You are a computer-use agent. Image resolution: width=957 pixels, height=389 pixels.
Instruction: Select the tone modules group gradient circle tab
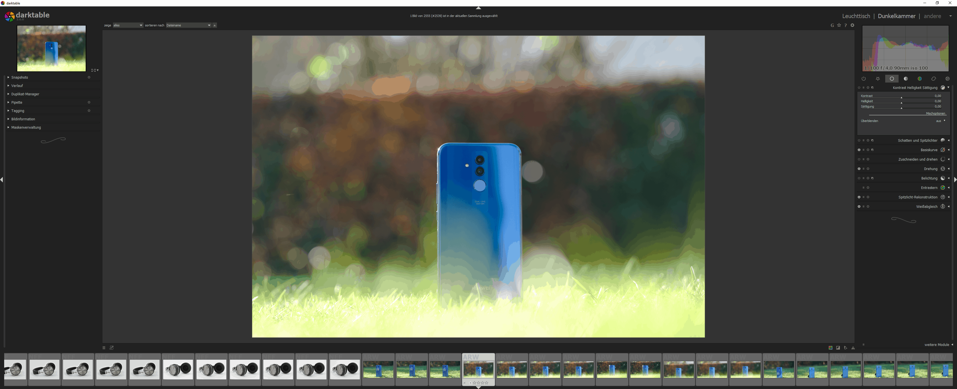(906, 79)
